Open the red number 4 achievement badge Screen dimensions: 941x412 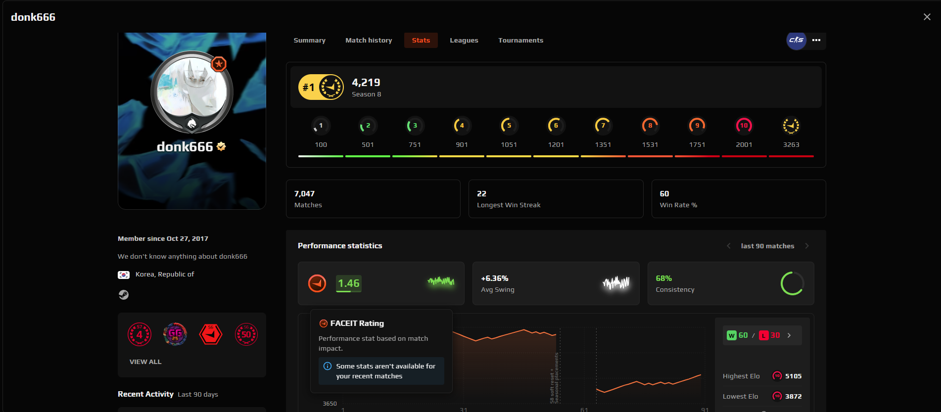140,334
